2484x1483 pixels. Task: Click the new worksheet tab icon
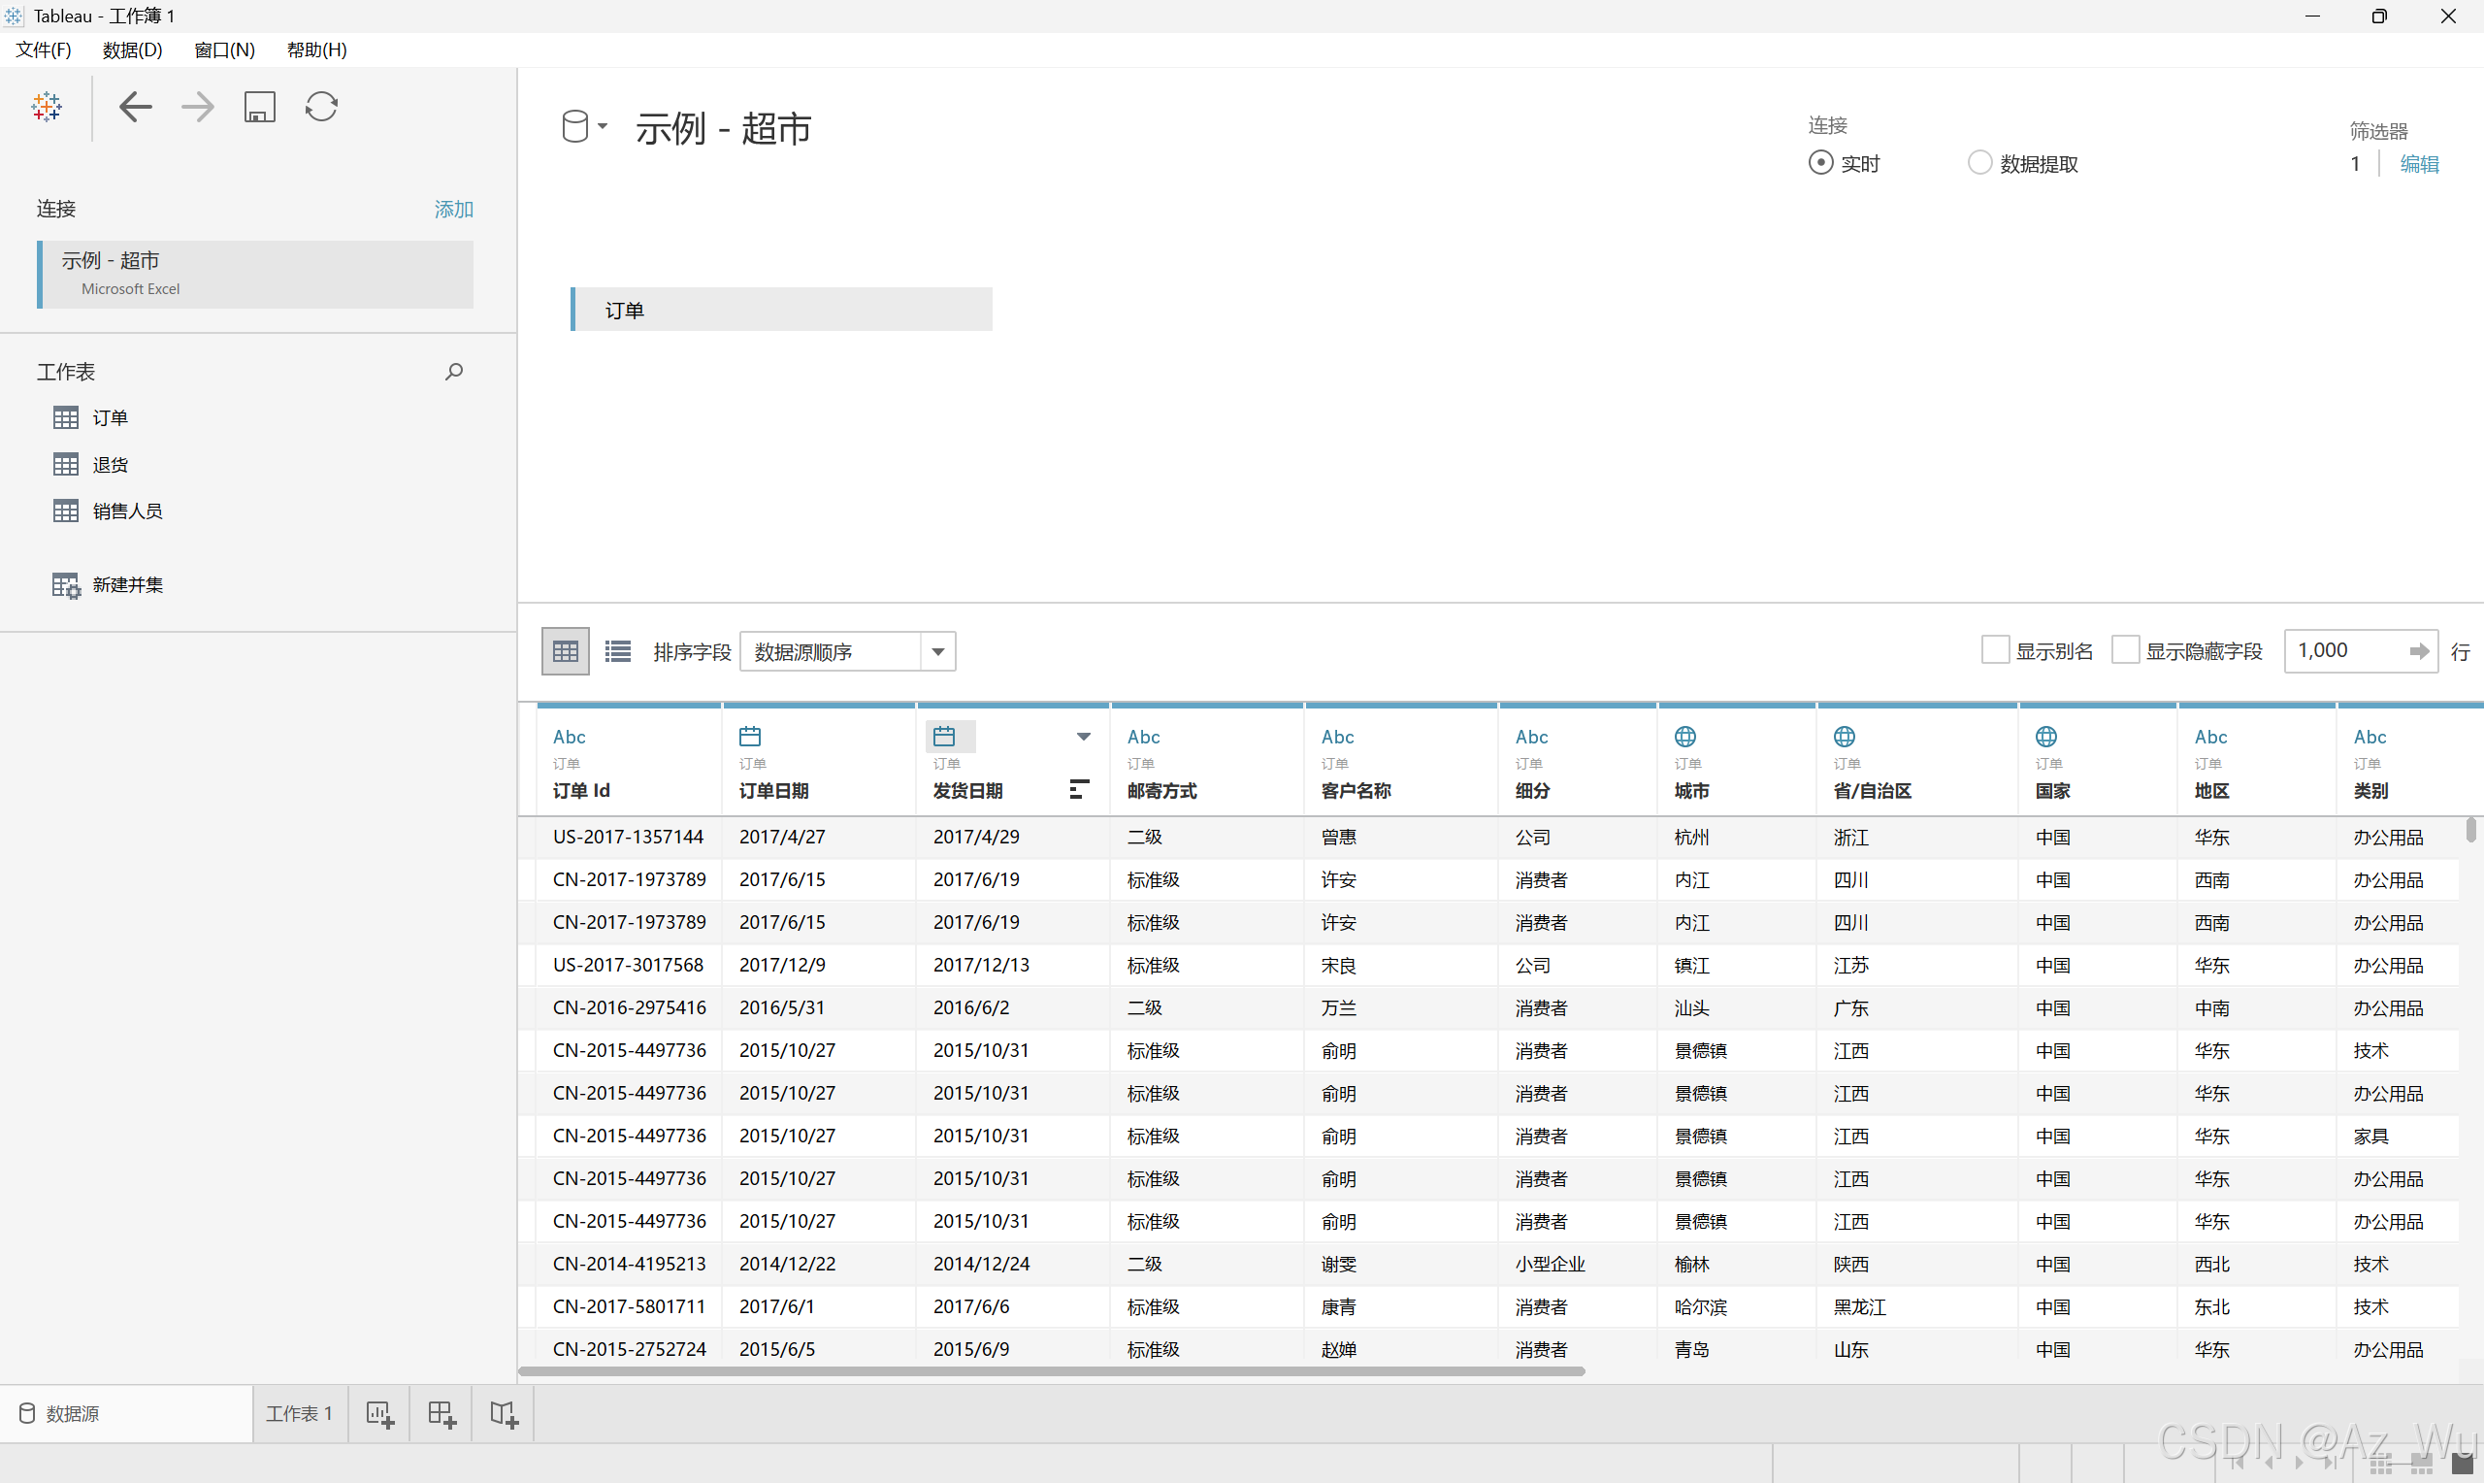coord(378,1413)
